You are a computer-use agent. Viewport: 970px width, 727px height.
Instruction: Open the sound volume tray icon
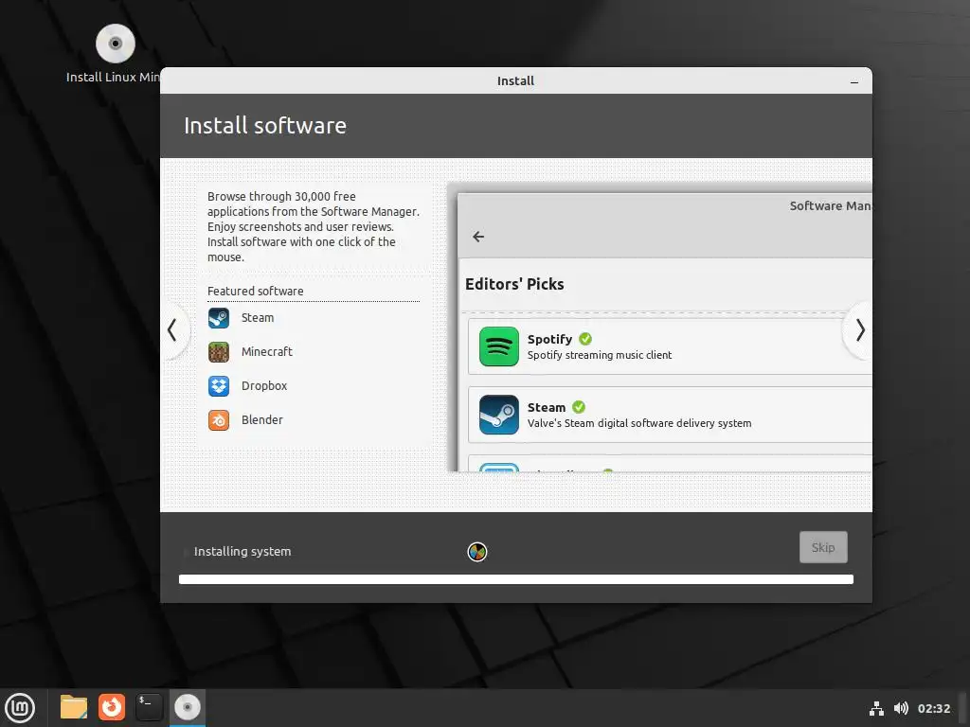pos(901,708)
